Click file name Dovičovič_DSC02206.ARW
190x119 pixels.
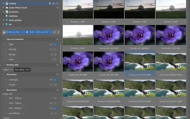tap(140, 75)
